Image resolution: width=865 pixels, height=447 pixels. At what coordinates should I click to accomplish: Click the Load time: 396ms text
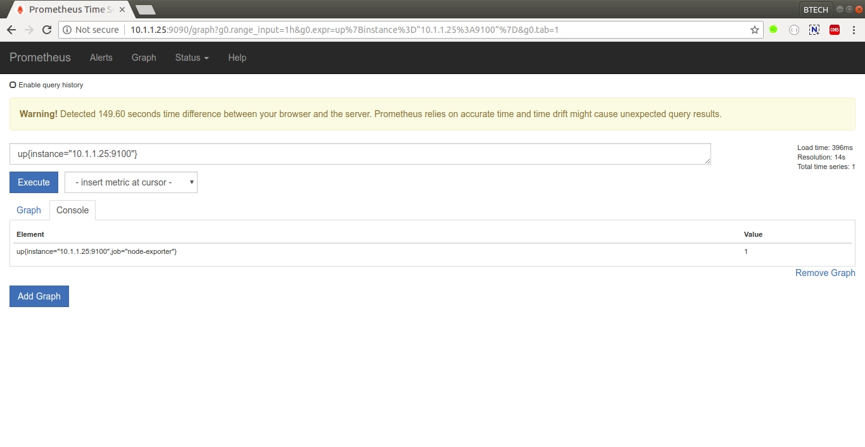coord(825,148)
